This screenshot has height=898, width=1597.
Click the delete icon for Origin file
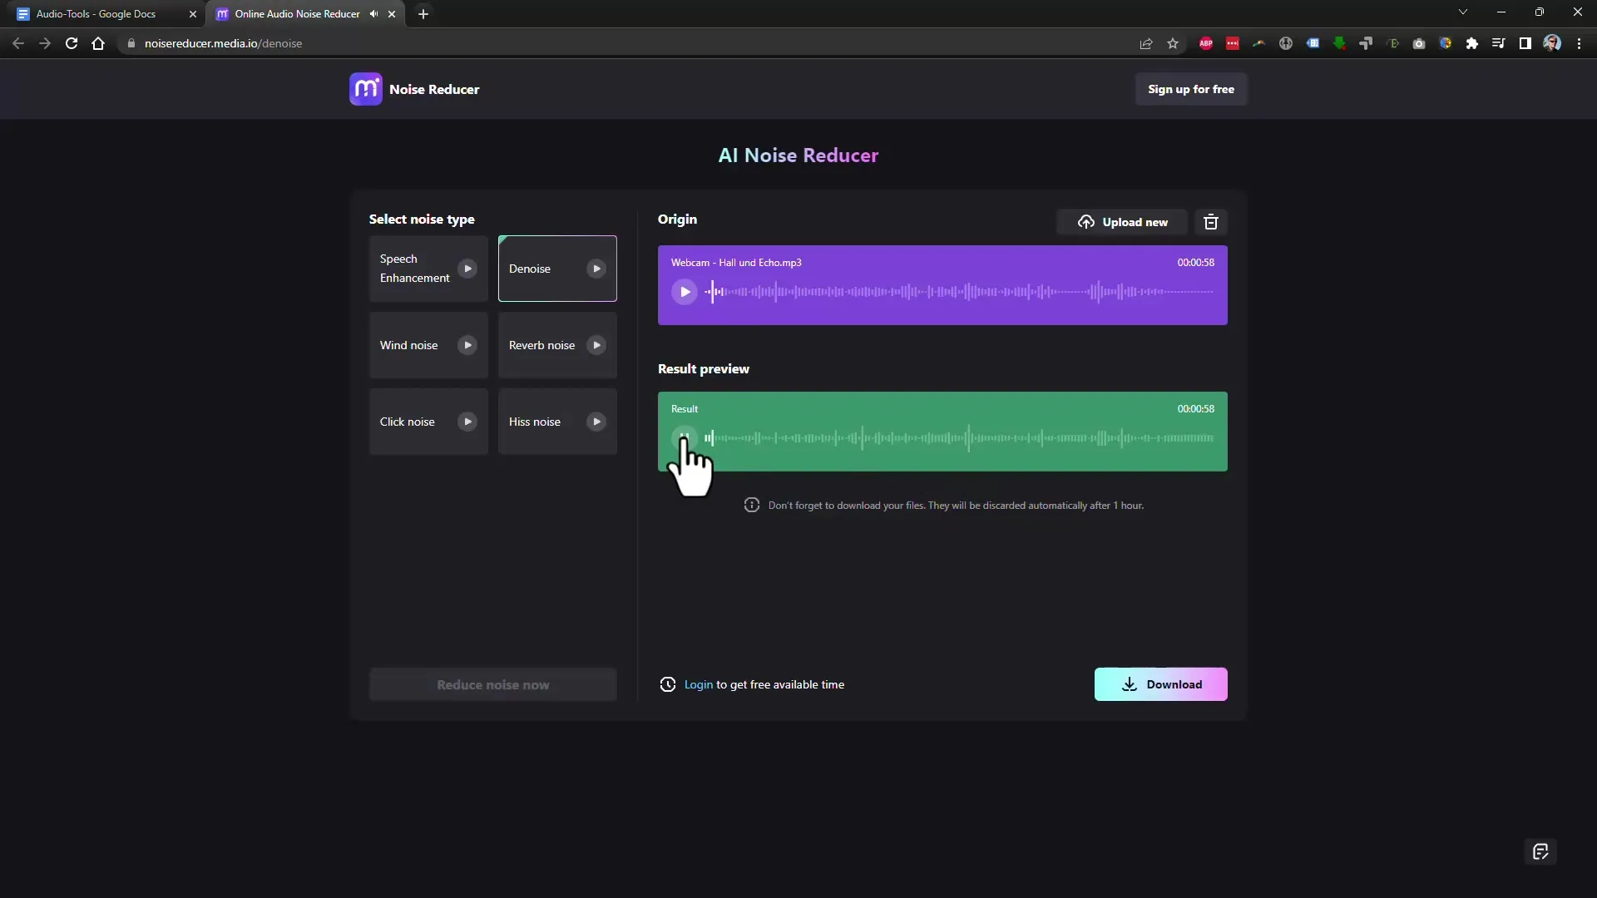click(1211, 221)
